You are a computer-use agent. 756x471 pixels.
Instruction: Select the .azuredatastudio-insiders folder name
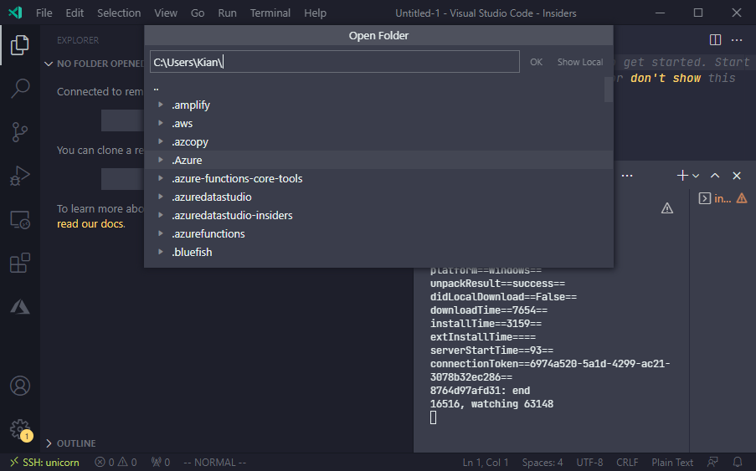(232, 215)
